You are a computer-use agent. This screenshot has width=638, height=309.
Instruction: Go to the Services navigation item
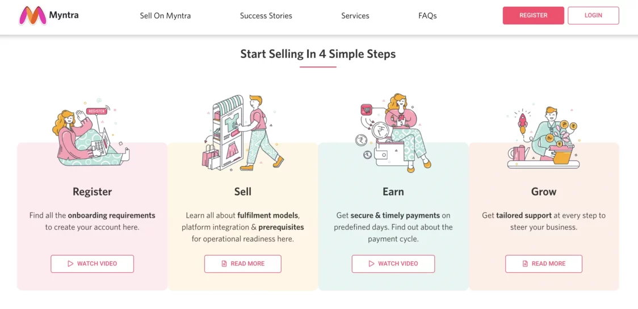click(x=355, y=16)
